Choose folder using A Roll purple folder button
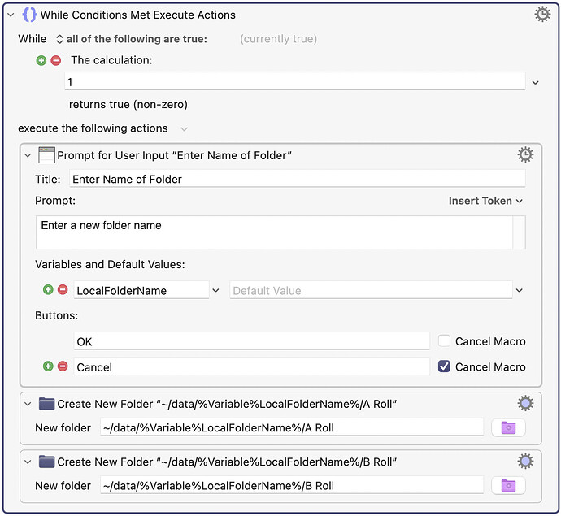561x516 pixels. [x=508, y=427]
